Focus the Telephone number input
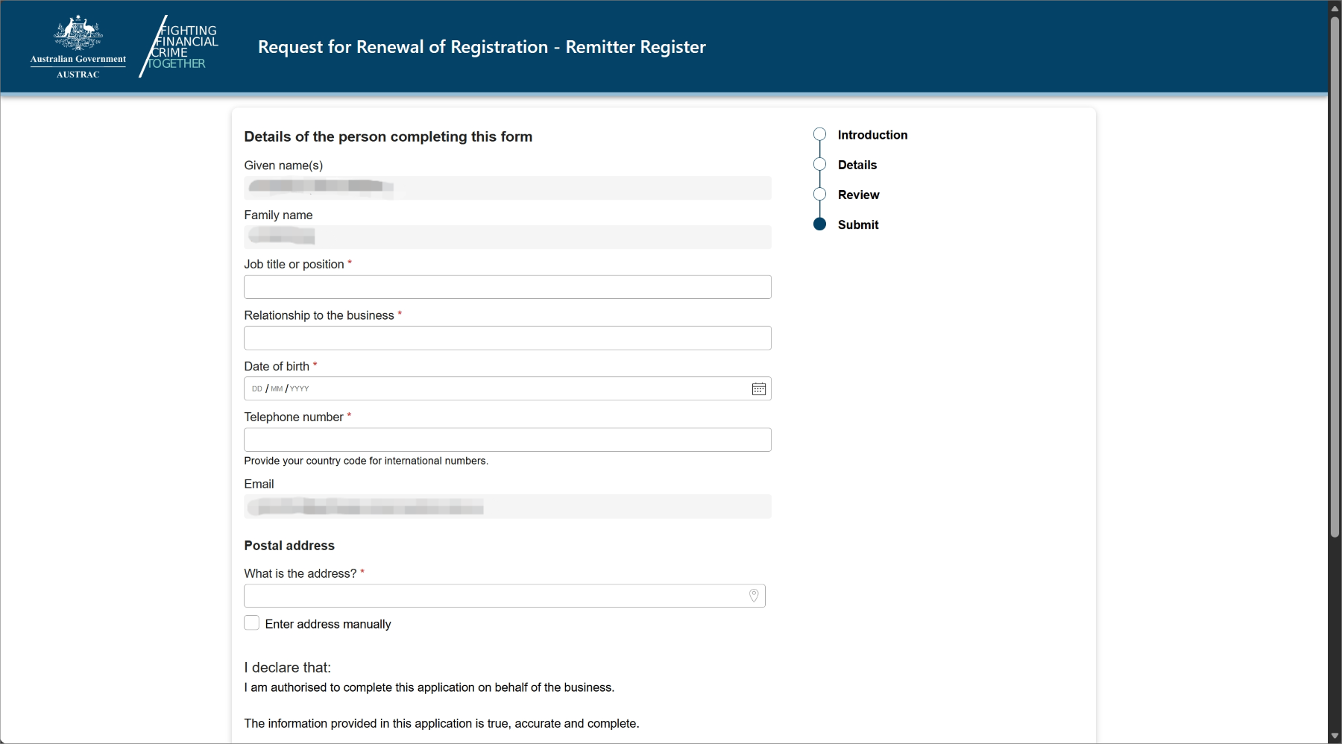 [x=507, y=440]
